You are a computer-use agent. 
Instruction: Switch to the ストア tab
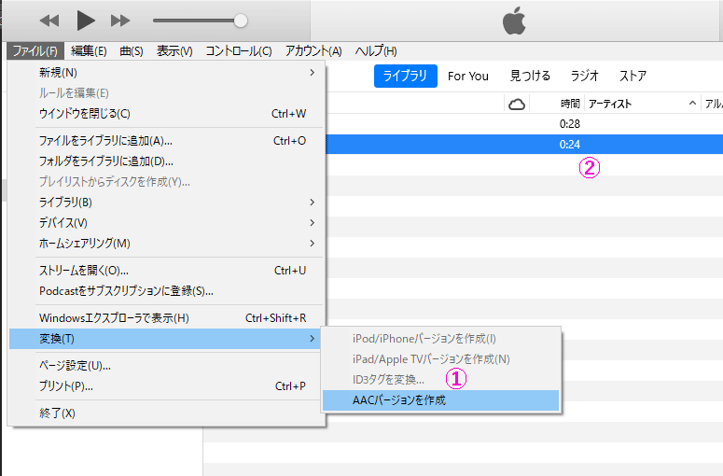coord(633,76)
